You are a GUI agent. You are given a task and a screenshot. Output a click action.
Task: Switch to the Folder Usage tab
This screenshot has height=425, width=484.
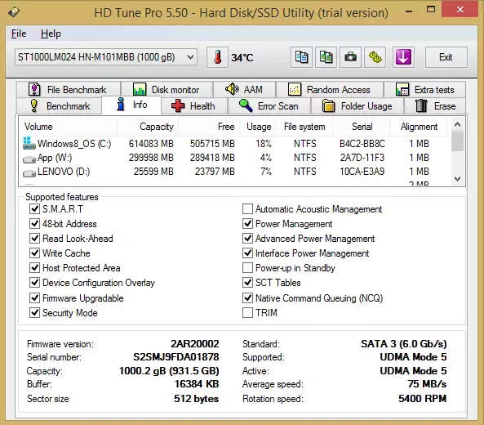coord(357,106)
